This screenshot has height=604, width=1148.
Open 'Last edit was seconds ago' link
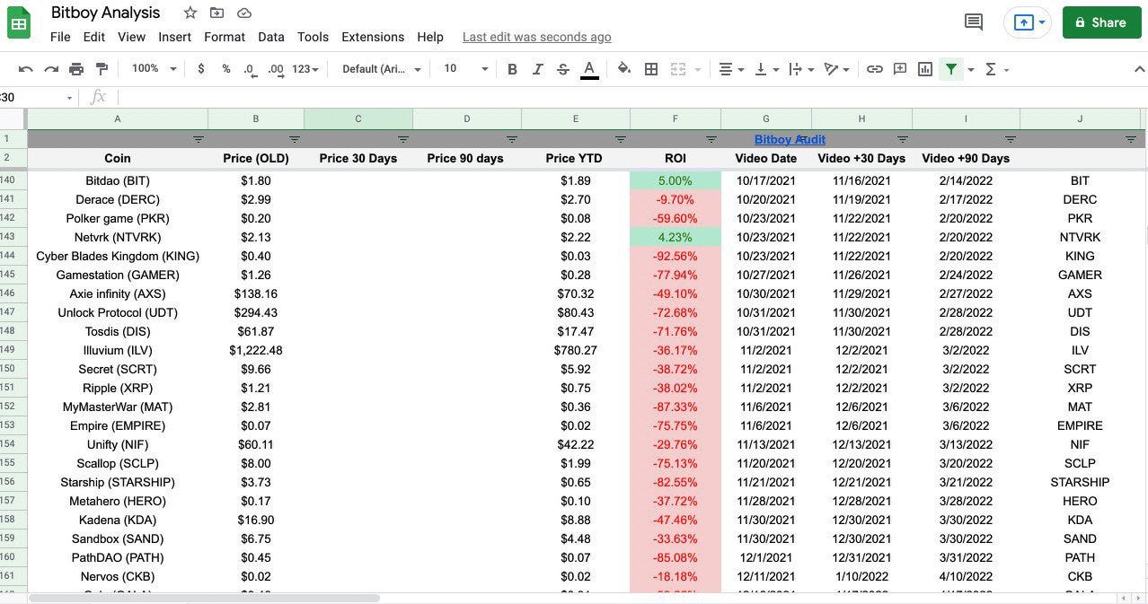click(x=536, y=37)
